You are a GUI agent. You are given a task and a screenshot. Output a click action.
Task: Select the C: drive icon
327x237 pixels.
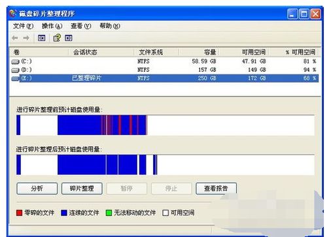[x=15, y=62]
